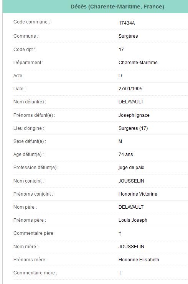This screenshot has height=284, width=188.
Task: Select the father's first names Louis Joseph
Action: tap(133, 220)
